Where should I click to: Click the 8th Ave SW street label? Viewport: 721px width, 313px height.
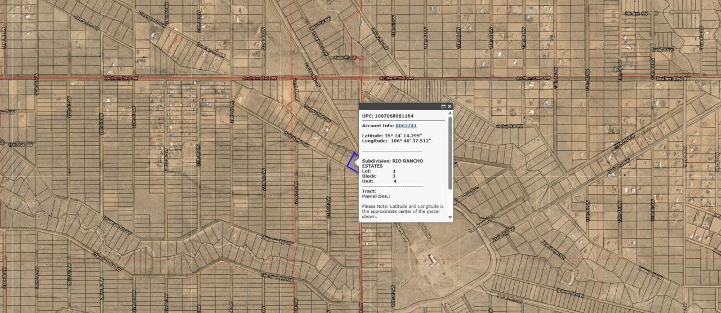(x=637, y=12)
